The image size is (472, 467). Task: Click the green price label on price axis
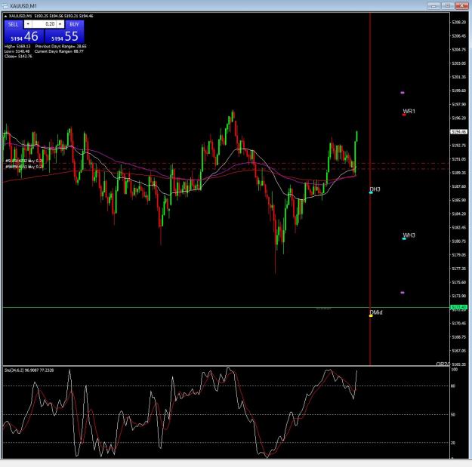(458, 307)
